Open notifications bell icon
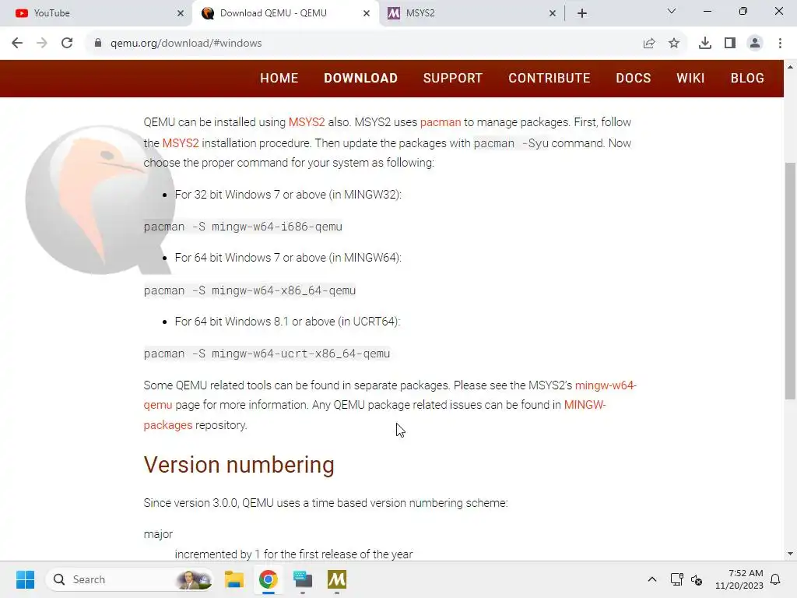This screenshot has height=598, width=797. pyautogui.click(x=775, y=579)
